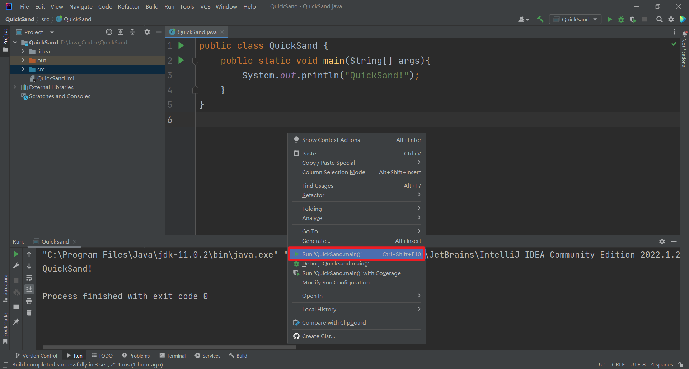The height and width of the screenshot is (369, 689).
Task: Expand all items in Project panel
Action: pyautogui.click(x=121, y=32)
